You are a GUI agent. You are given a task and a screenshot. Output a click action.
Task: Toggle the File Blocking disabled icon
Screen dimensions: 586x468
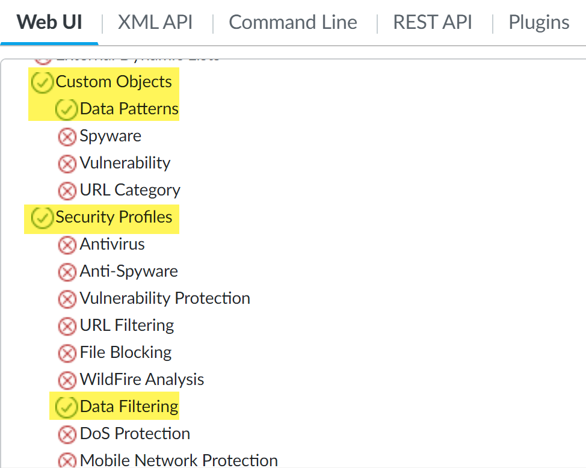[x=67, y=353]
